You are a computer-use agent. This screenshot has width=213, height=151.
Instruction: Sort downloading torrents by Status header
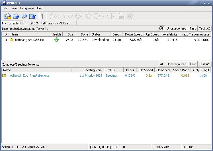tap(101, 34)
